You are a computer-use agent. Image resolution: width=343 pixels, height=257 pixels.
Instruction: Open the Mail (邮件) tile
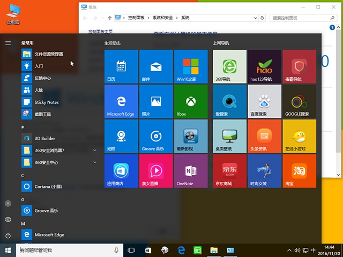(155, 67)
